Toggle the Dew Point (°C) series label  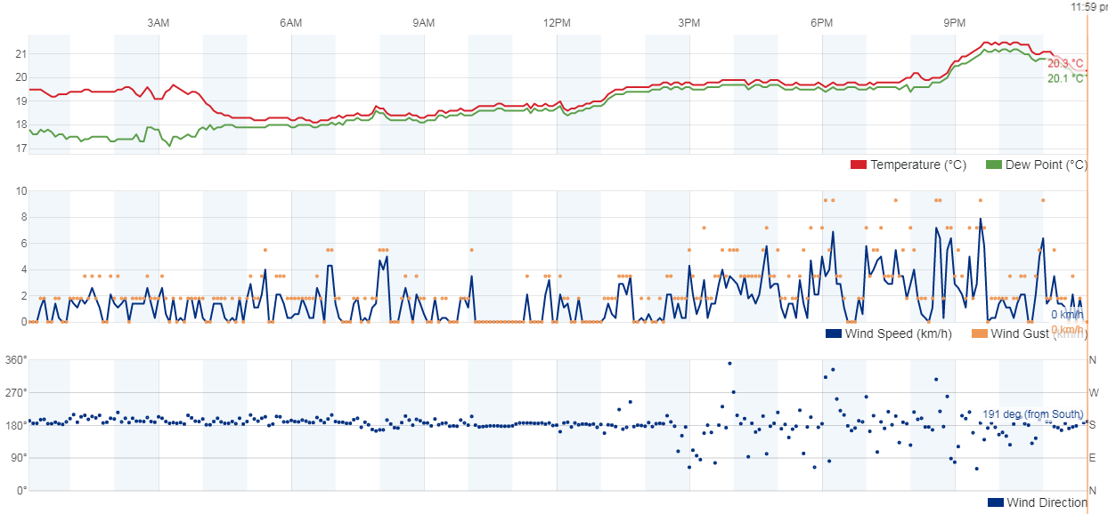[x=1047, y=165]
